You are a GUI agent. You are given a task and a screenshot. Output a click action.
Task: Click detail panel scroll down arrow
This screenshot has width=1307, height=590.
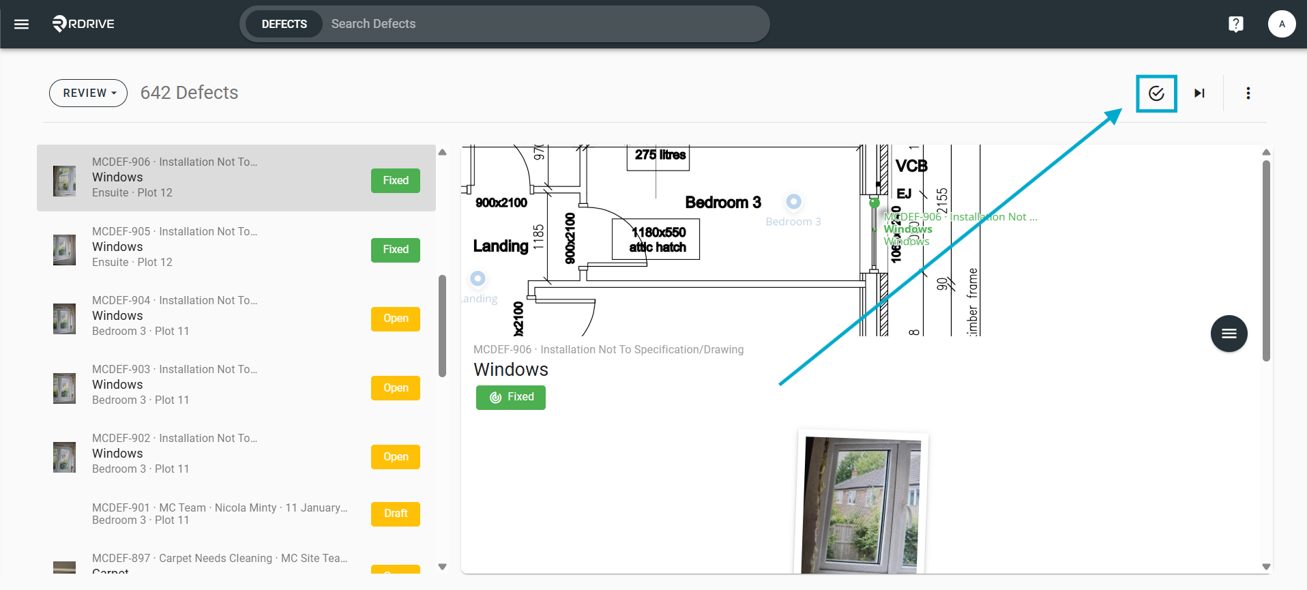(1266, 567)
